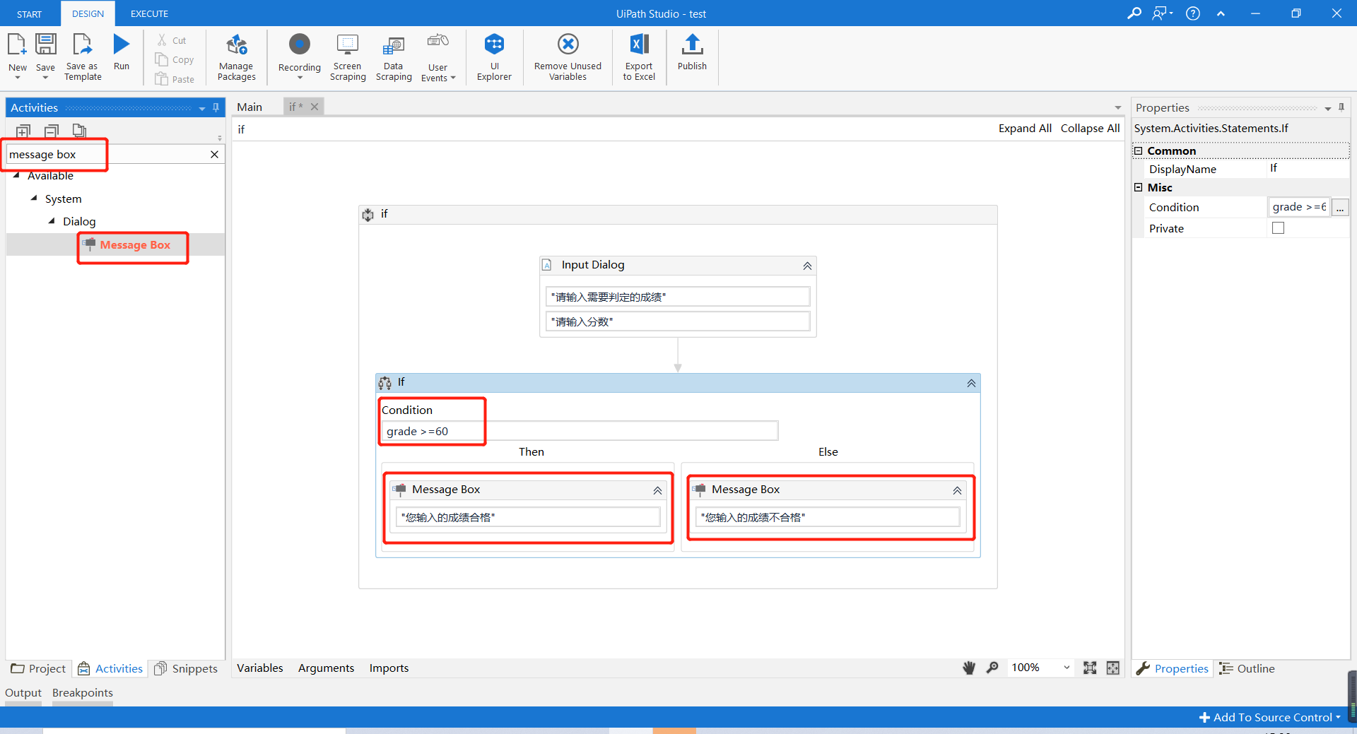This screenshot has width=1357, height=734.
Task: Launch the Data Scraping wizard
Action: pos(393,57)
